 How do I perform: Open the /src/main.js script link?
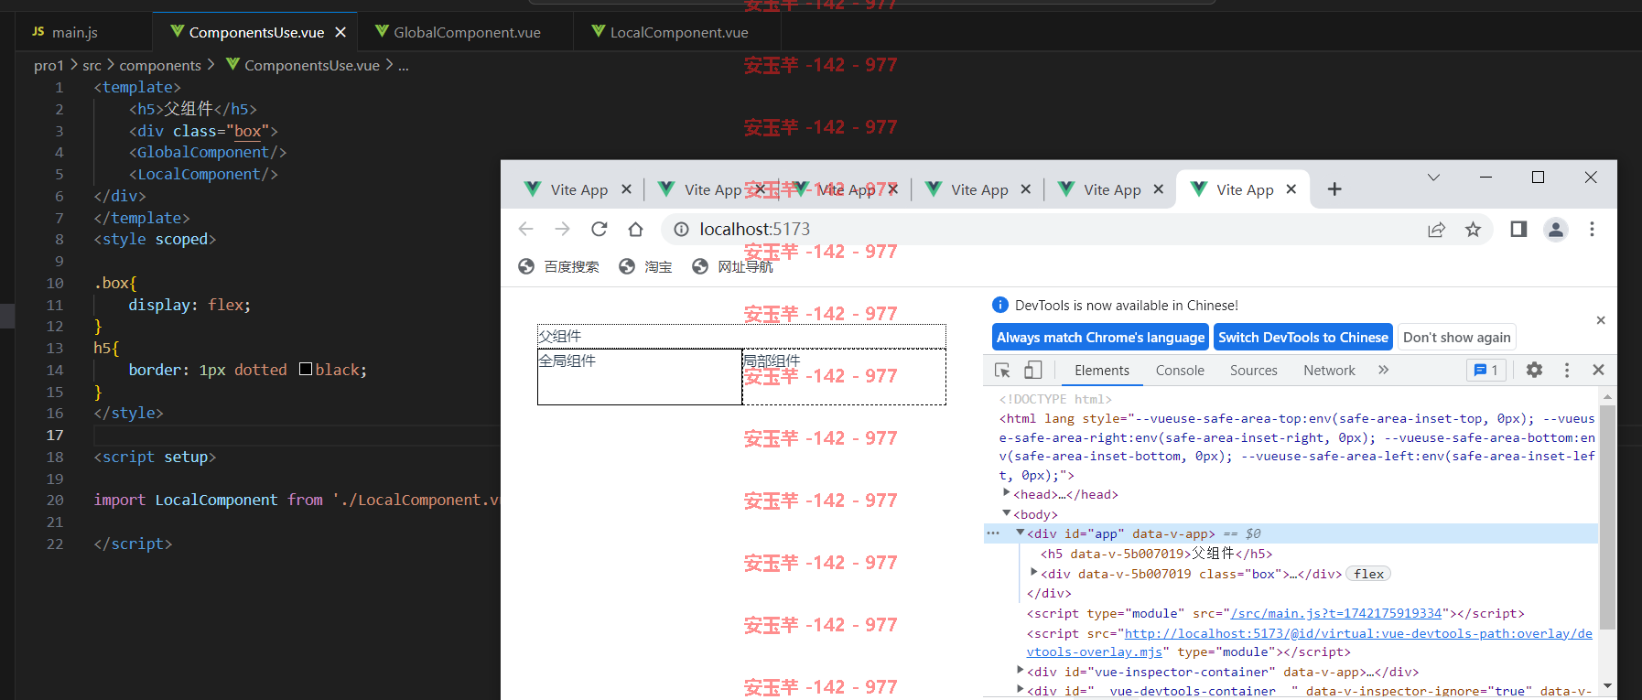coord(1336,613)
